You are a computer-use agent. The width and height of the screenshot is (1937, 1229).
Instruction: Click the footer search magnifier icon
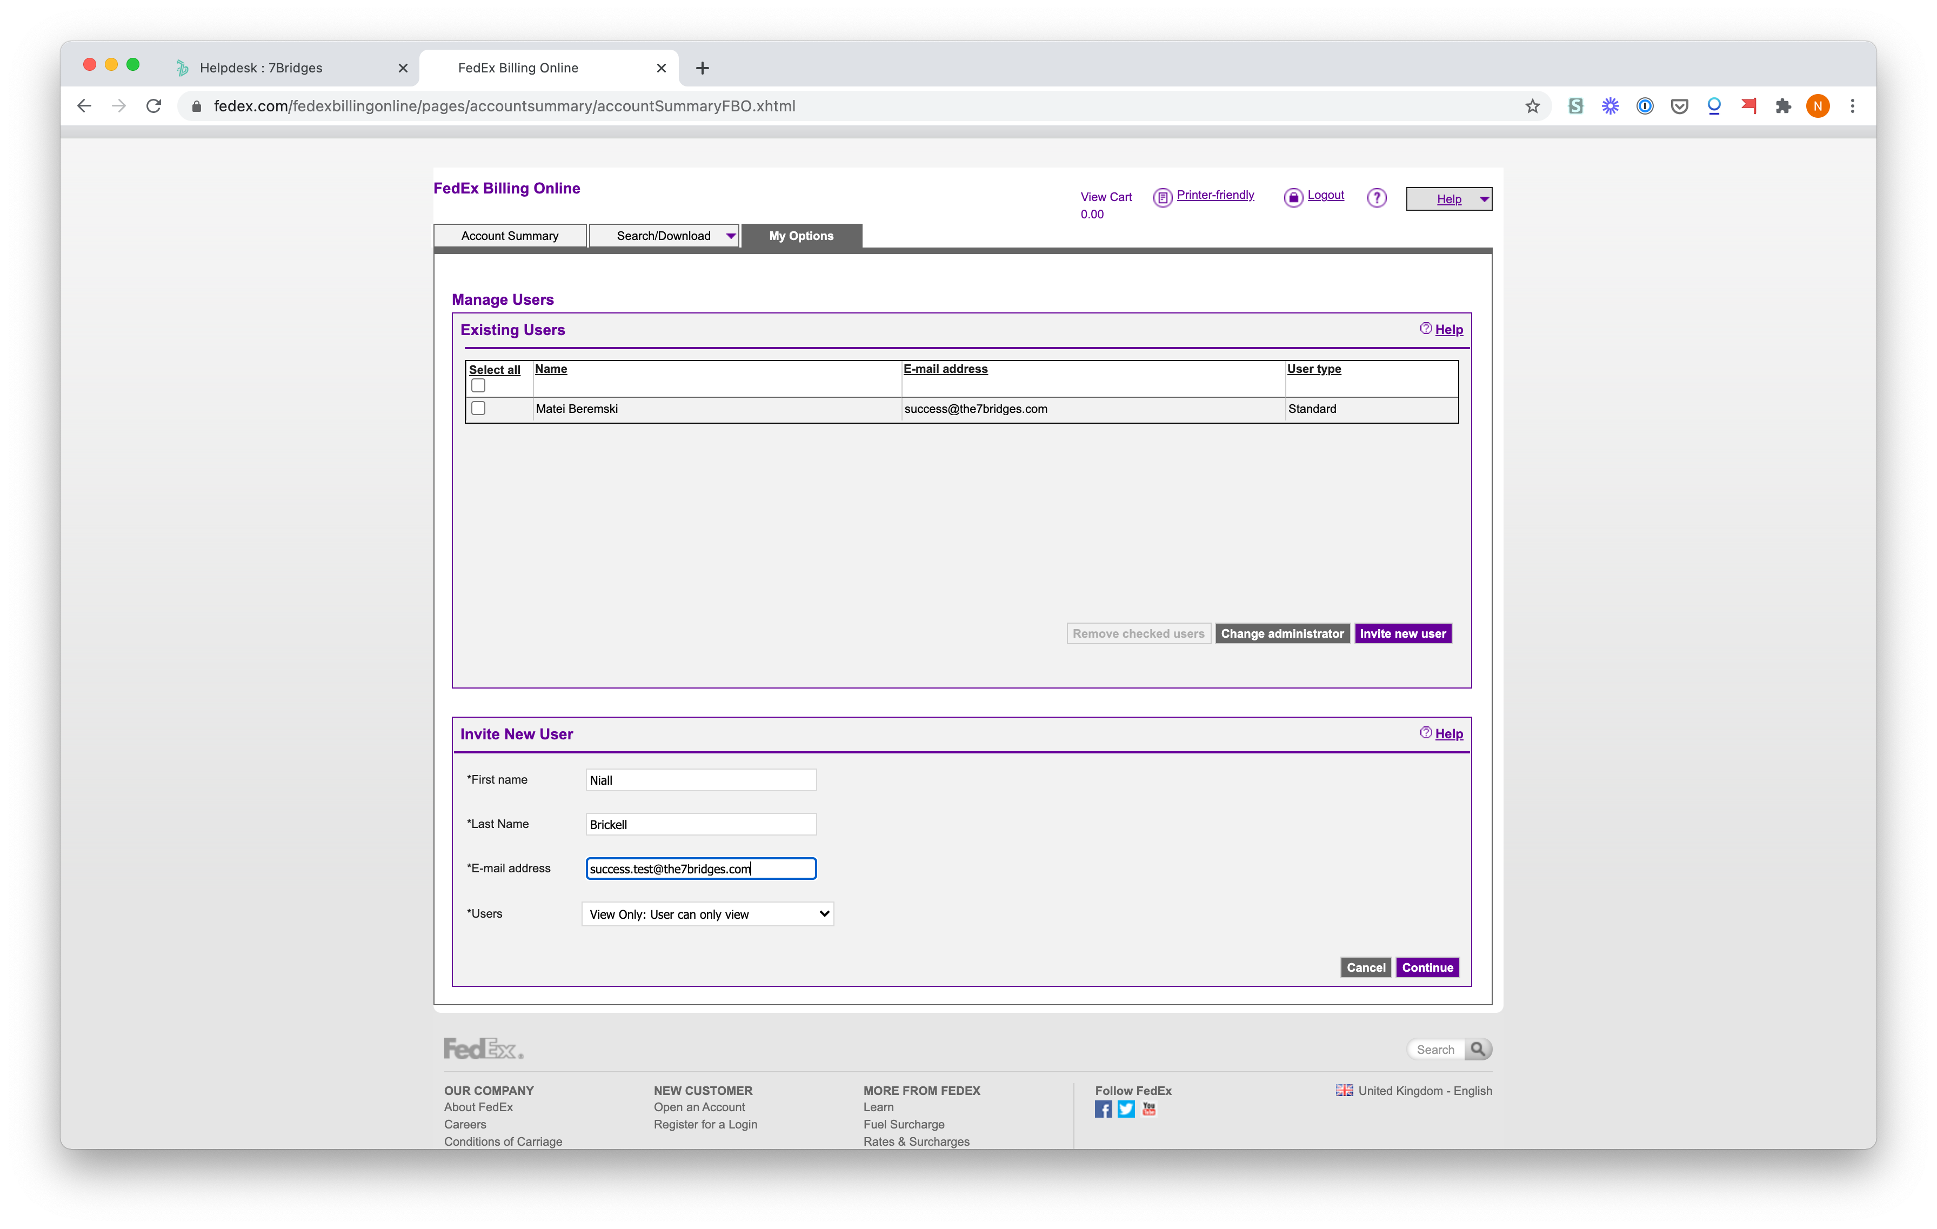(x=1478, y=1049)
